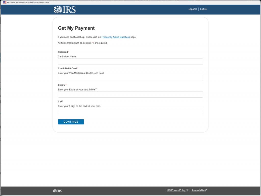This screenshot has width=261, height=196.
Task: Open the IRS Privacy Policy link
Action: [x=176, y=190]
